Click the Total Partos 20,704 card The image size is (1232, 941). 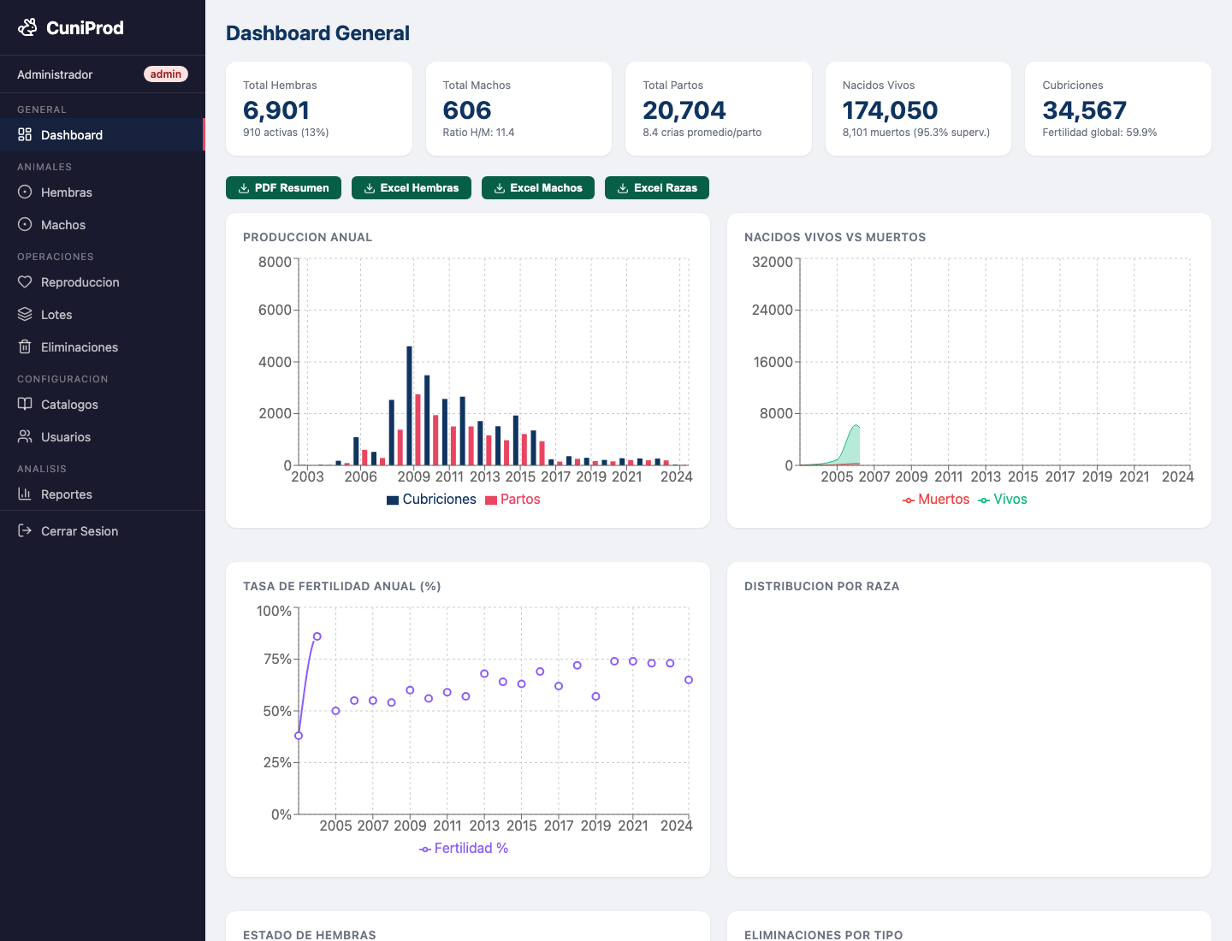tap(719, 109)
